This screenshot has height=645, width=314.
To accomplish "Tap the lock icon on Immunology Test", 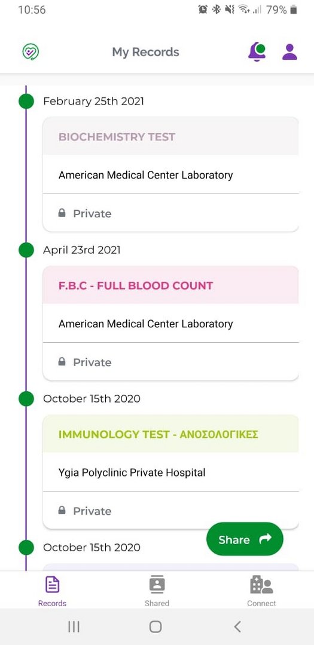I will click(62, 511).
